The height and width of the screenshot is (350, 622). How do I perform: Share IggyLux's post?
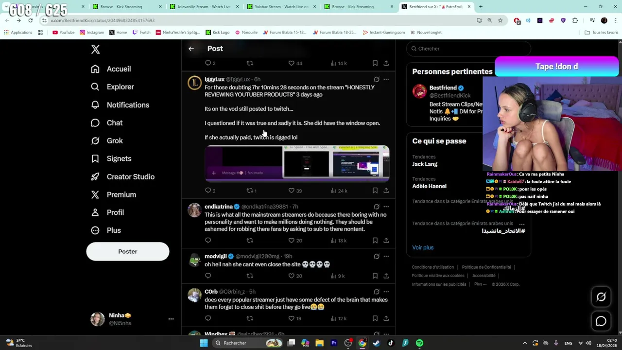click(x=386, y=191)
